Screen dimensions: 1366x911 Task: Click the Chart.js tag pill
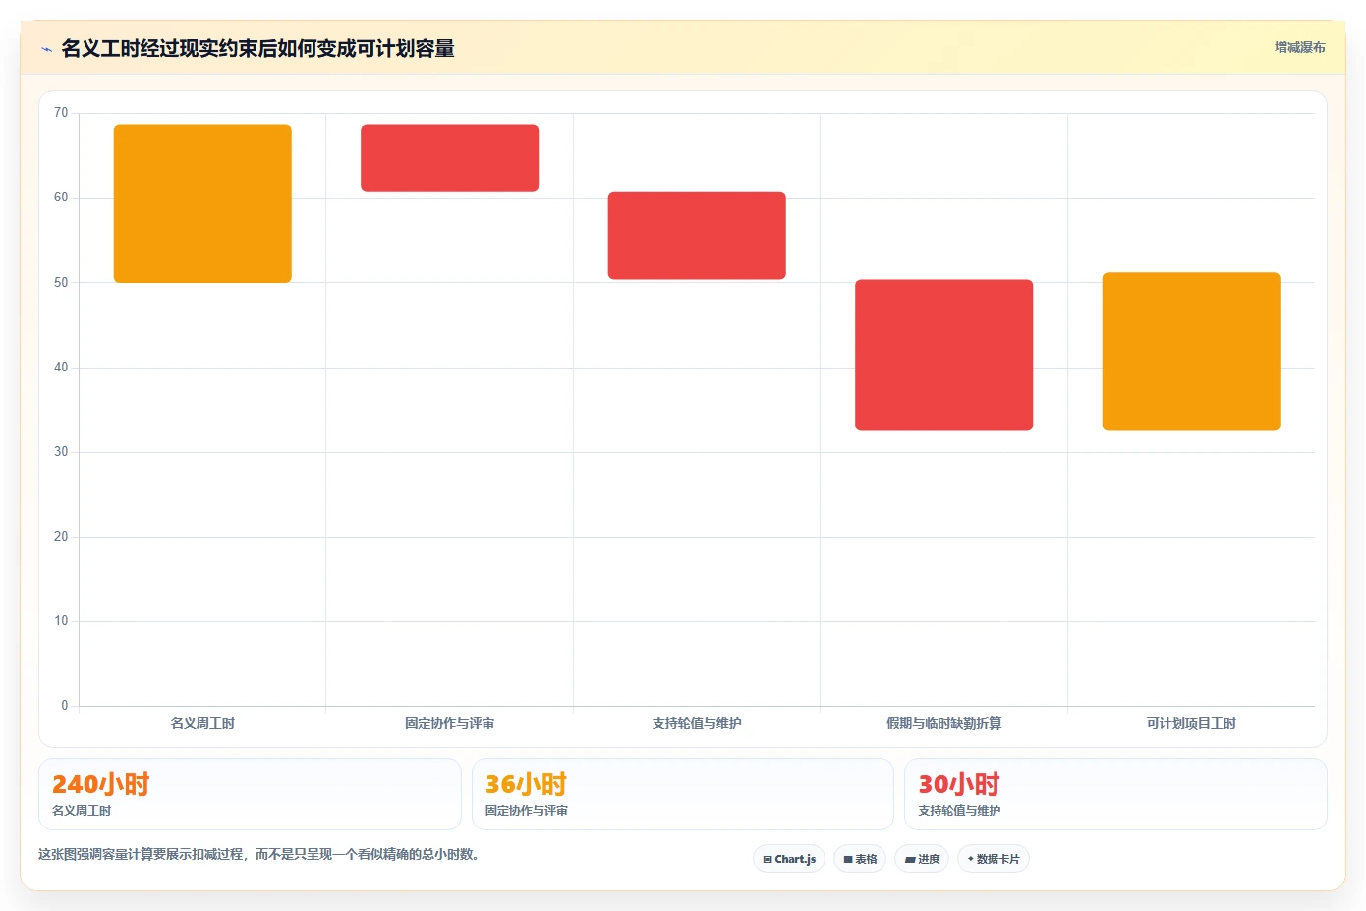coord(789,859)
